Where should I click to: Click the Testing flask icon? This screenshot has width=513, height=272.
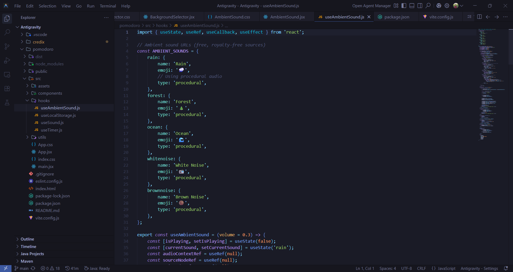click(x=7, y=103)
